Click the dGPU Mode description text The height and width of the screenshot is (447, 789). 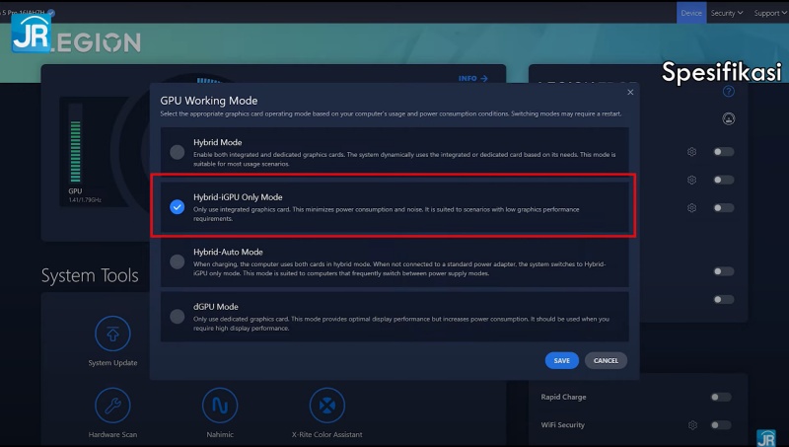(401, 324)
